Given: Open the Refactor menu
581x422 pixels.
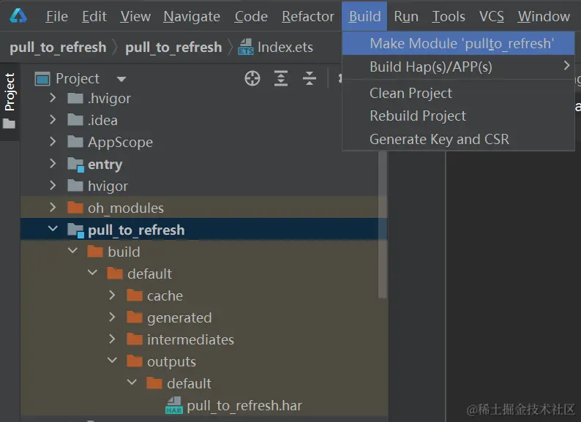Looking at the screenshot, I should [308, 16].
